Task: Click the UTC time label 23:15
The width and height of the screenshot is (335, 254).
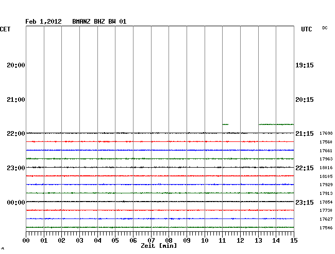Action: click(305, 203)
